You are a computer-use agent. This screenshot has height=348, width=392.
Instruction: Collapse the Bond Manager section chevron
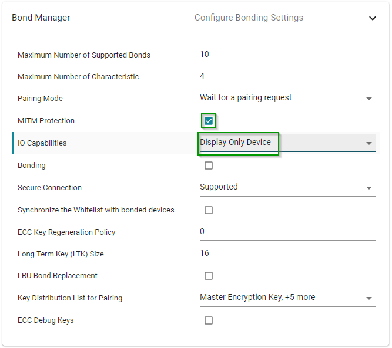pyautogui.click(x=372, y=18)
